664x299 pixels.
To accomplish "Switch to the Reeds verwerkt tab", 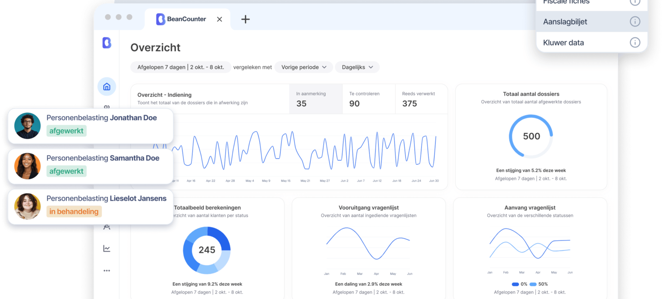I will 421,99.
